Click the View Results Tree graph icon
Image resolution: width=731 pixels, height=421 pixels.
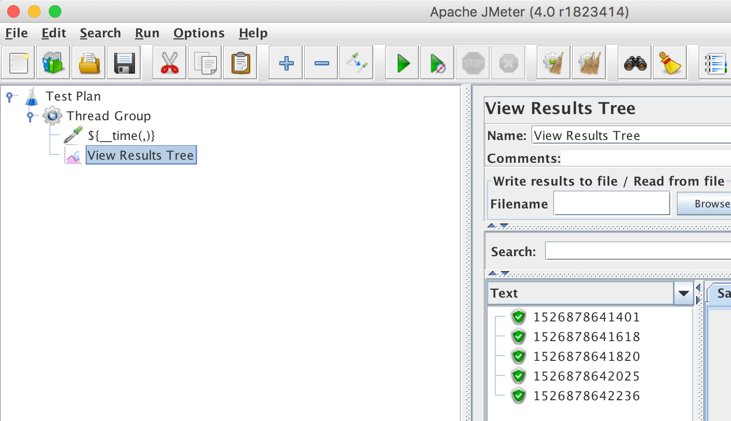pyautogui.click(x=73, y=155)
